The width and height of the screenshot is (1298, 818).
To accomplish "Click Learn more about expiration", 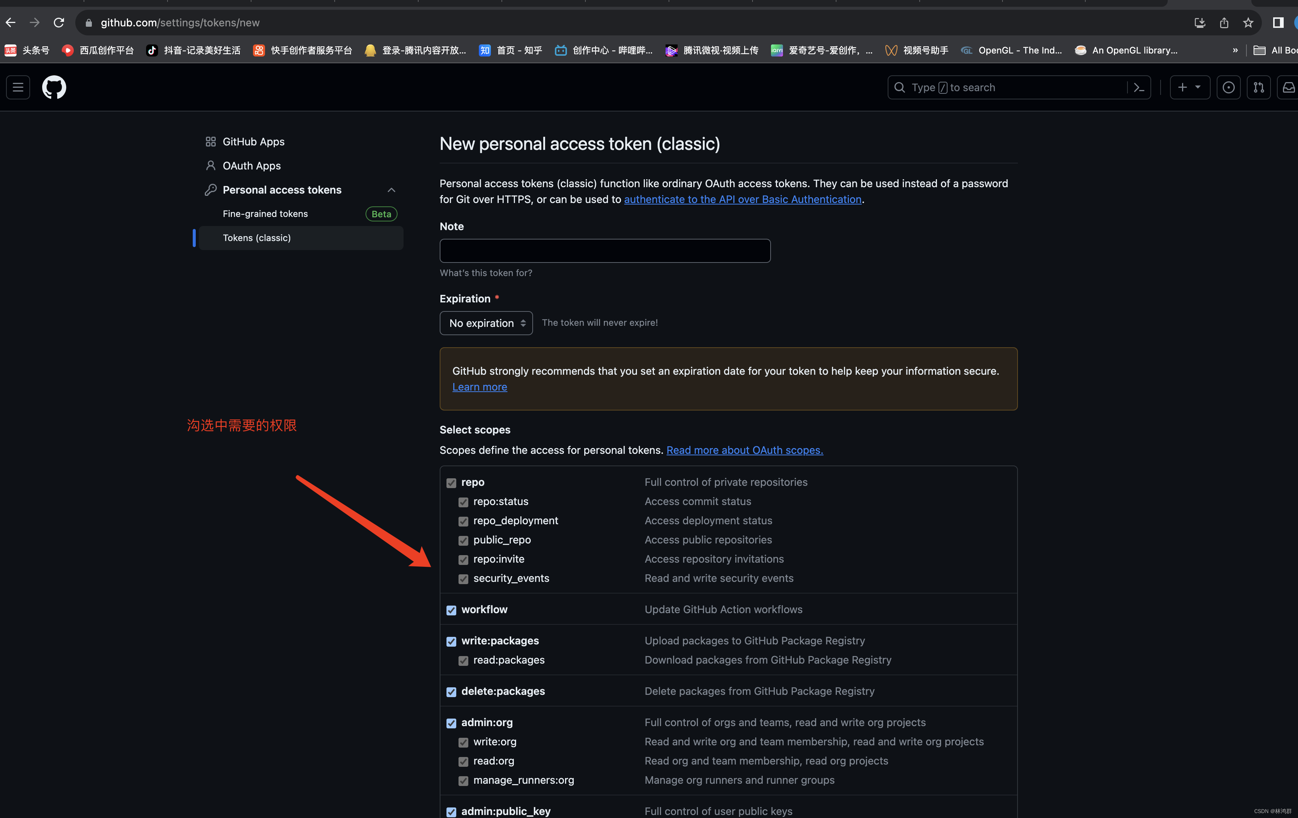I will 480,387.
